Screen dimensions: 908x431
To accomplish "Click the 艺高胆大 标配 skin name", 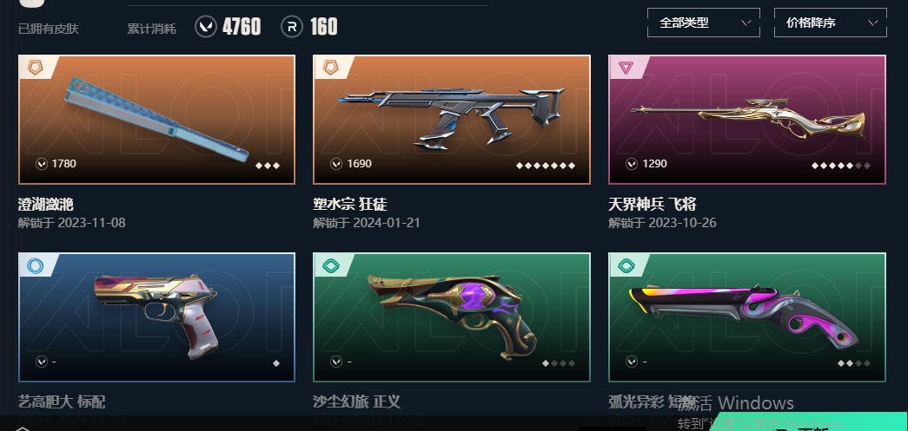I will tap(62, 402).
